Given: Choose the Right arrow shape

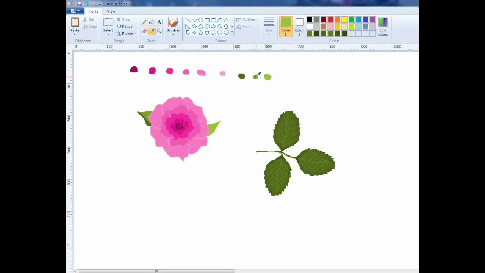Looking at the screenshot, I should click(213, 27).
